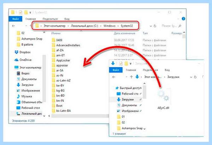
Task: Select Локальный диск in navigation pane
Action: coord(29,114)
